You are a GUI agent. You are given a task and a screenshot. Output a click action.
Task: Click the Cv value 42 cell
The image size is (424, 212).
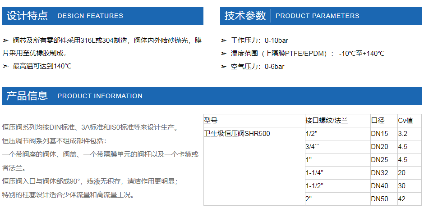[x=410, y=199]
